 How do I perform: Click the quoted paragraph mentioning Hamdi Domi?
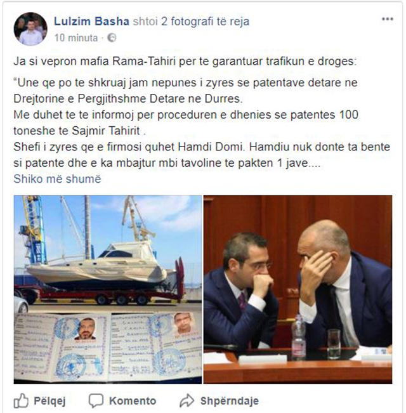click(202, 155)
